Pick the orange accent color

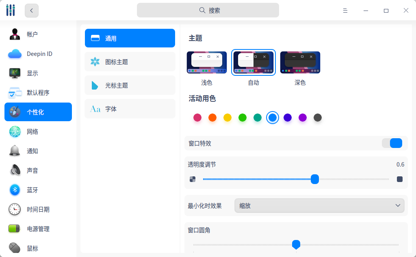click(x=212, y=118)
